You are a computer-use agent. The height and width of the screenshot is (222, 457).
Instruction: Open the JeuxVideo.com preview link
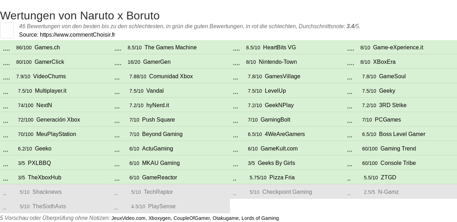pos(128,218)
